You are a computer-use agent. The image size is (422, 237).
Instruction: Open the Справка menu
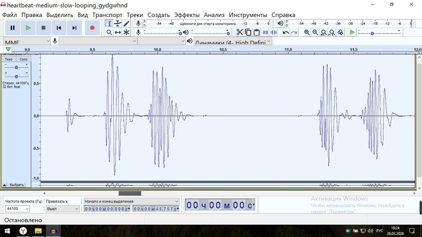click(x=283, y=15)
